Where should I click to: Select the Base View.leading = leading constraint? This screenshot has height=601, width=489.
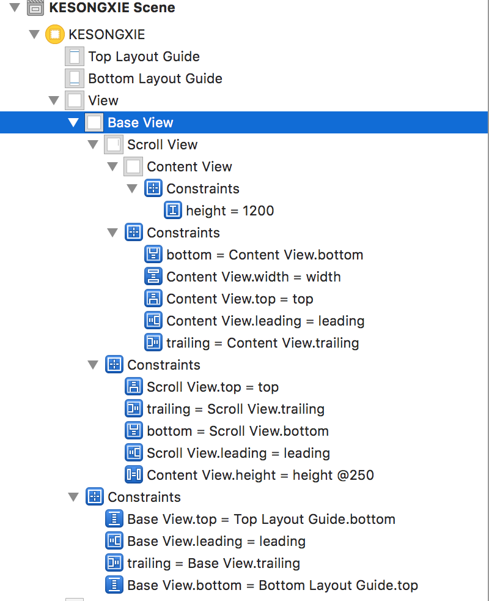pyautogui.click(x=216, y=541)
